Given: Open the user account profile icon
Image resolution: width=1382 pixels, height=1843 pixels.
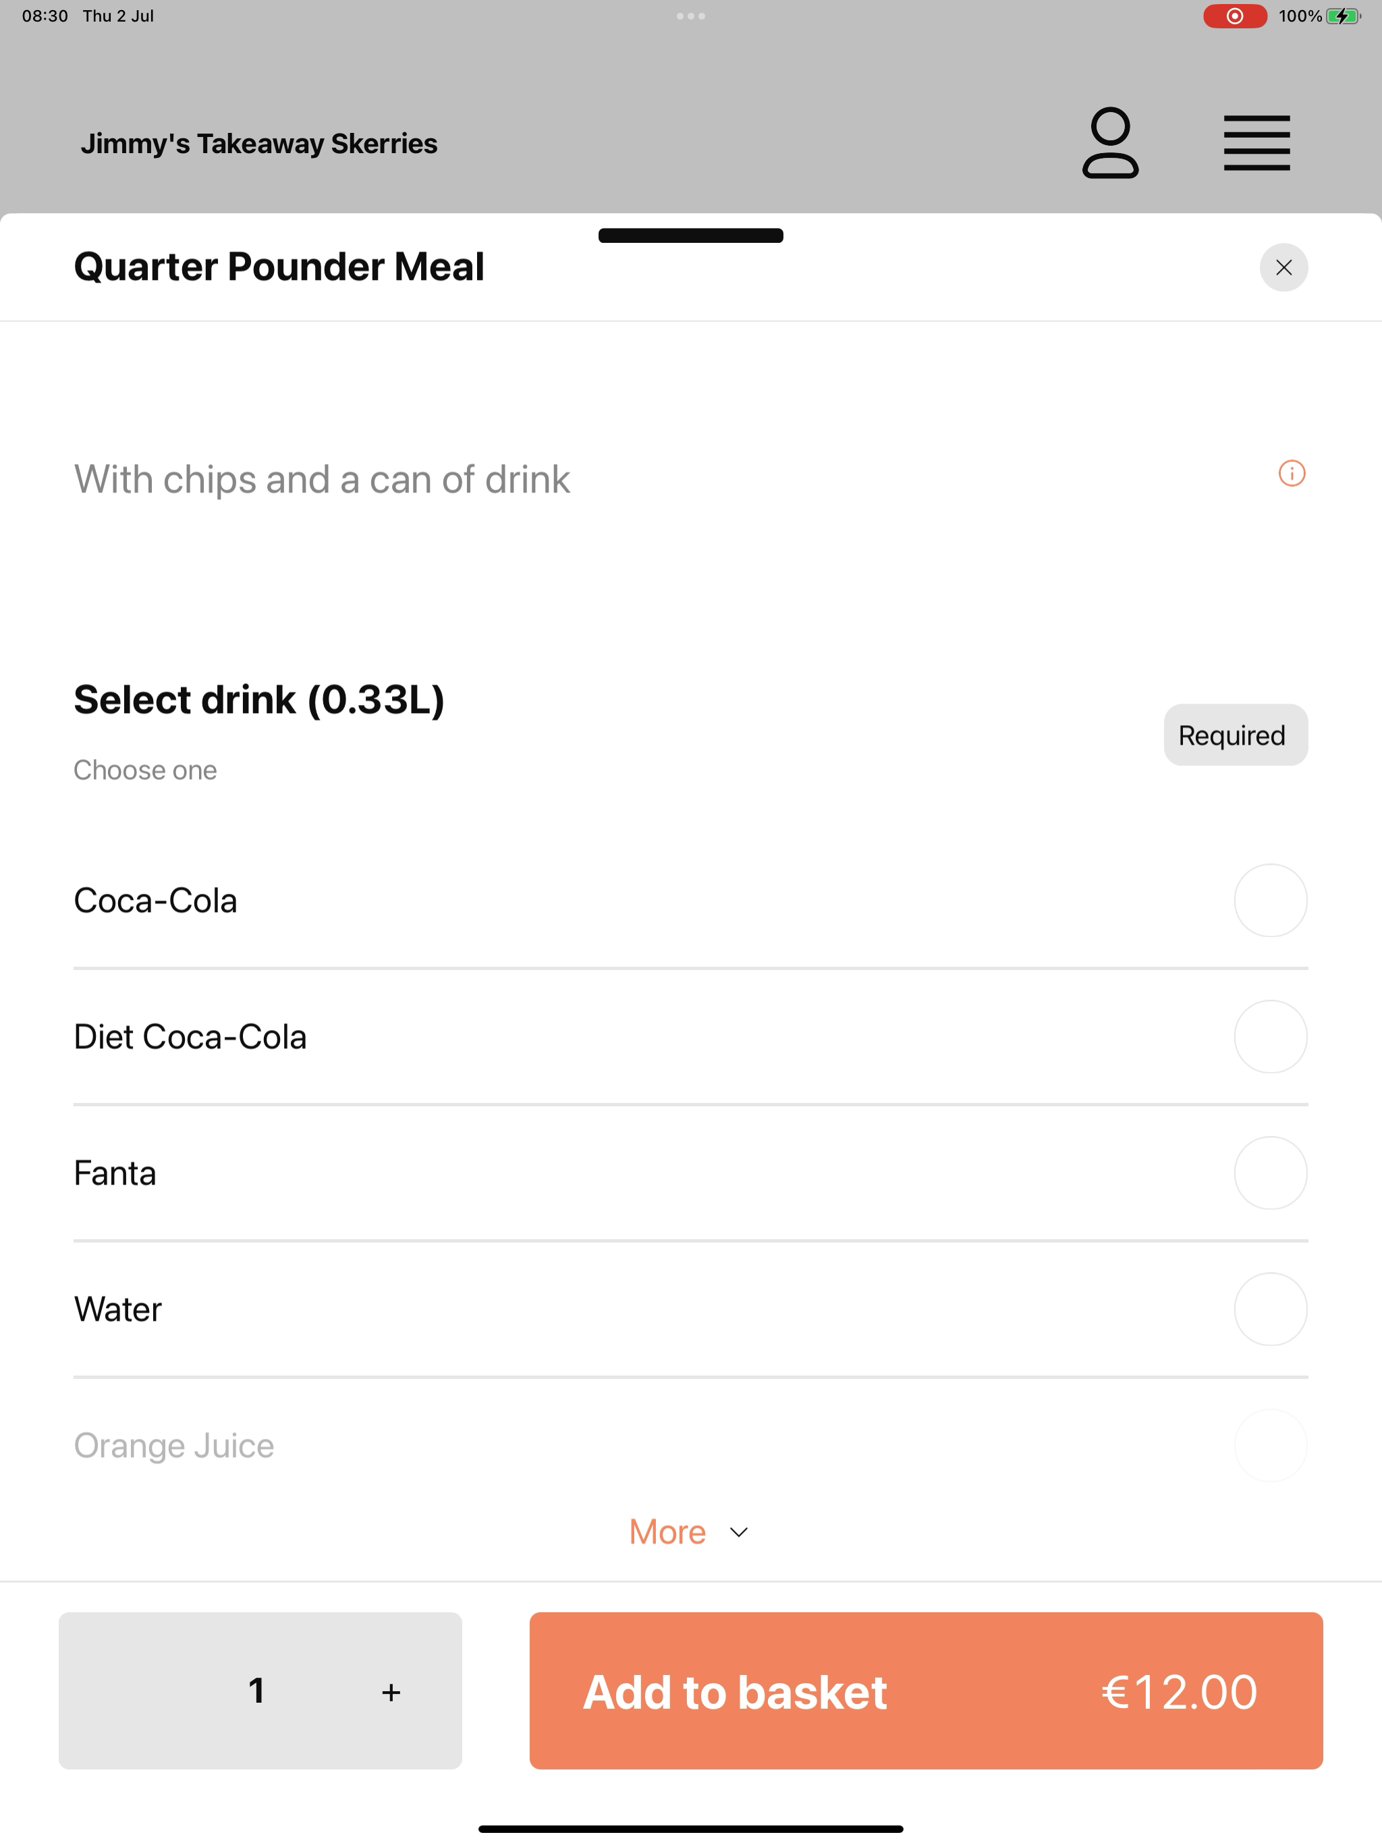Looking at the screenshot, I should [x=1110, y=142].
